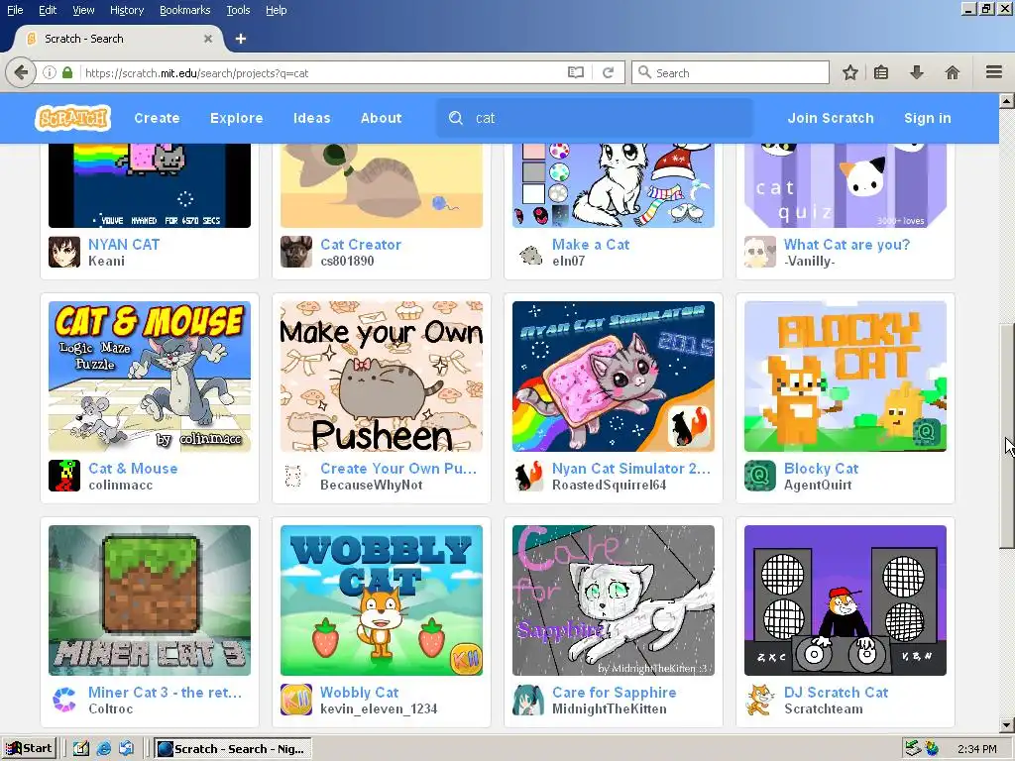This screenshot has width=1015, height=761.
Task: Open the File menu
Action: (15, 10)
